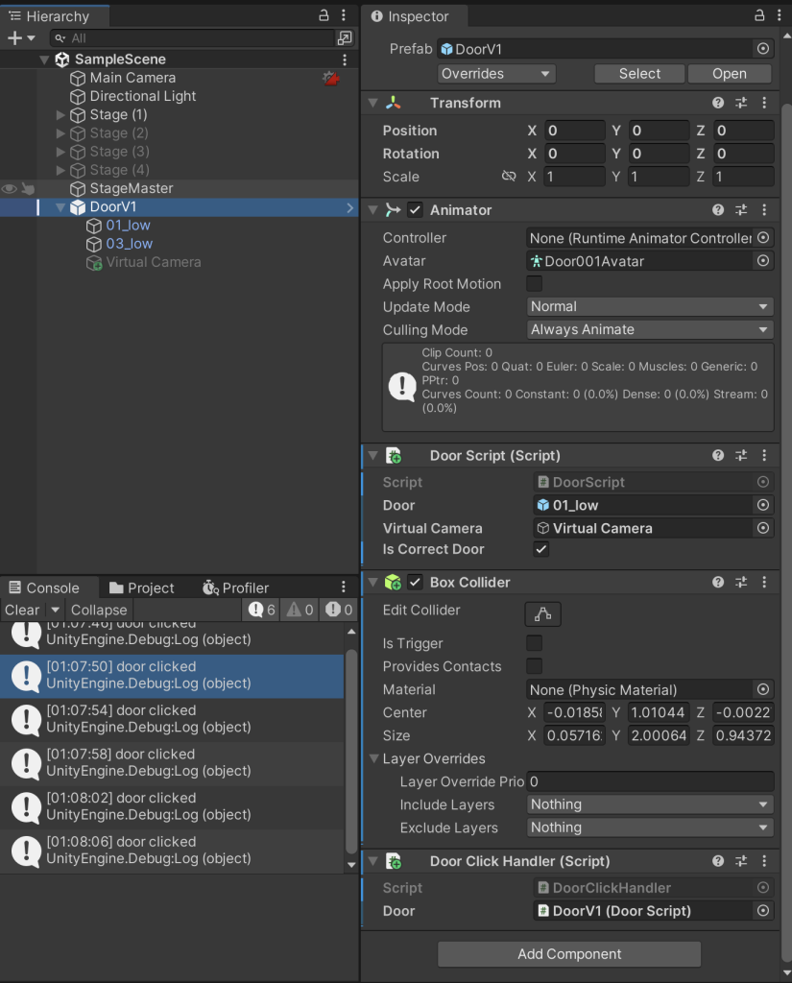Open Animator preset settings icon

(741, 210)
